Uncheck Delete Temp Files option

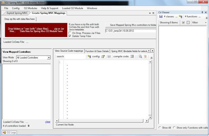click(x=70, y=36)
